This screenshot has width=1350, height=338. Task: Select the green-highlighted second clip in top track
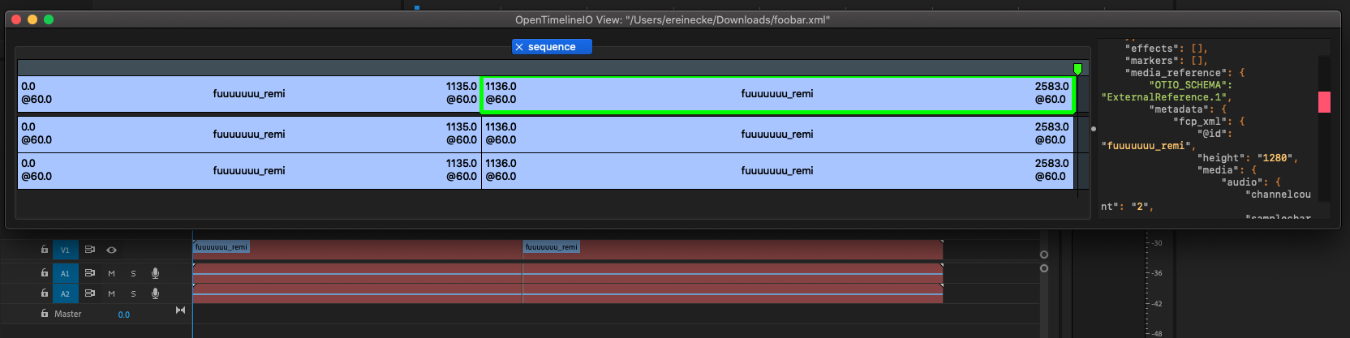coord(777,94)
